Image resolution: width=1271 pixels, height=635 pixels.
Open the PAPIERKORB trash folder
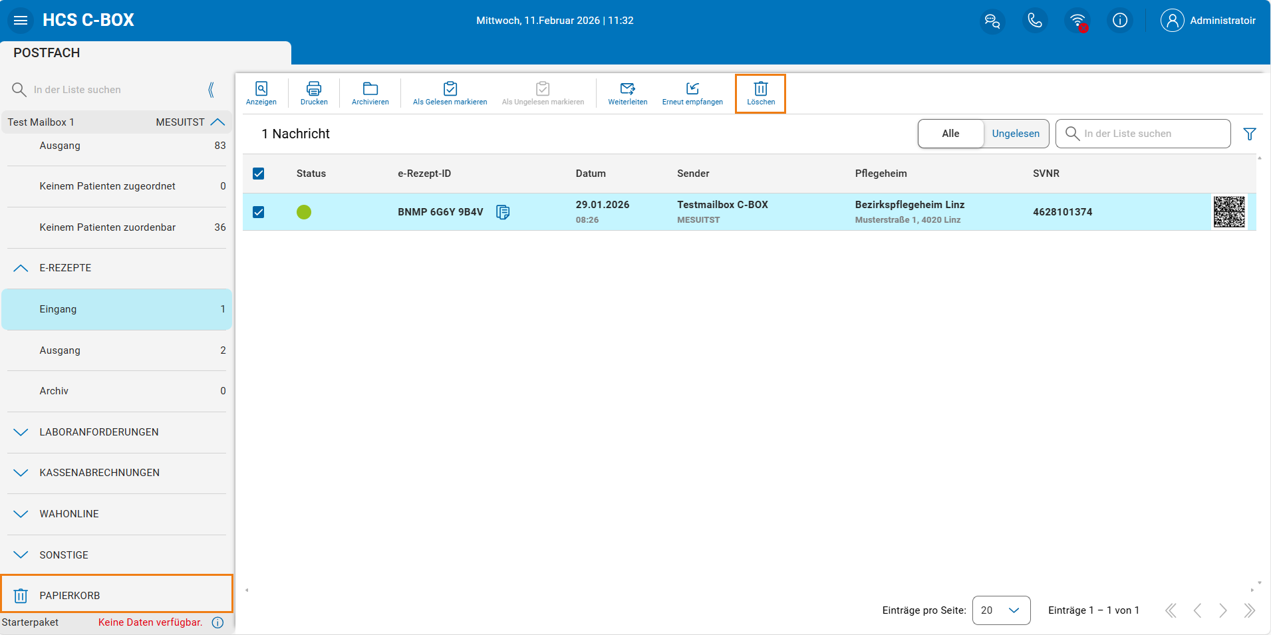pos(117,594)
